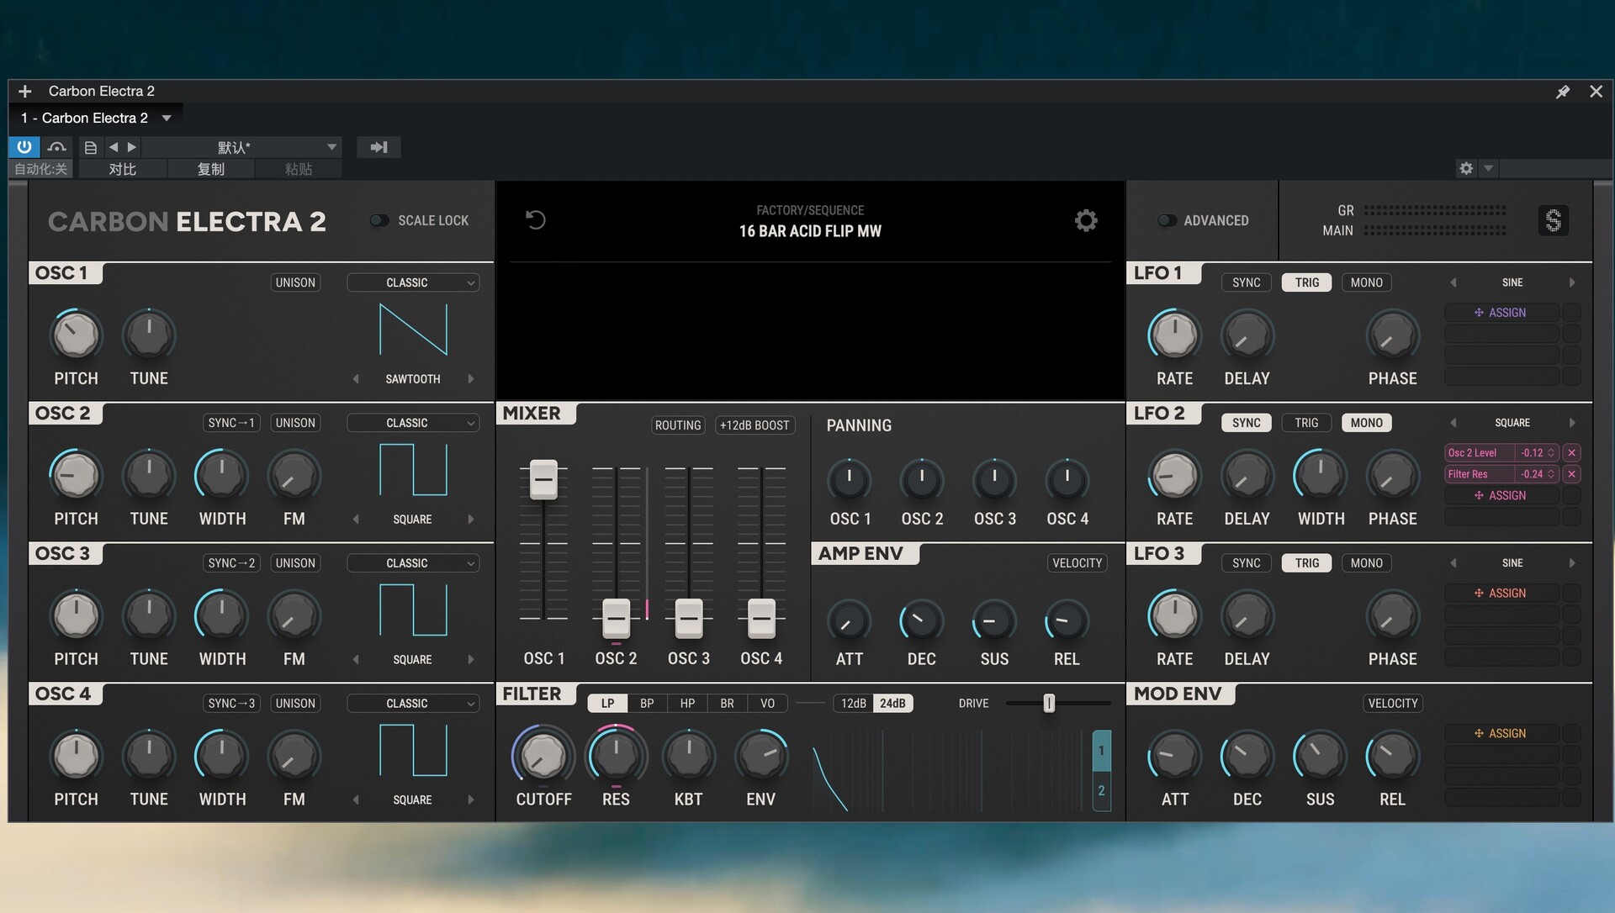Click the undo arrow in preset display

tap(536, 220)
